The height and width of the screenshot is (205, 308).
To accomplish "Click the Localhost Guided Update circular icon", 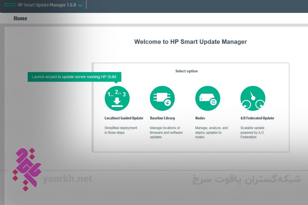I will click(117, 98).
